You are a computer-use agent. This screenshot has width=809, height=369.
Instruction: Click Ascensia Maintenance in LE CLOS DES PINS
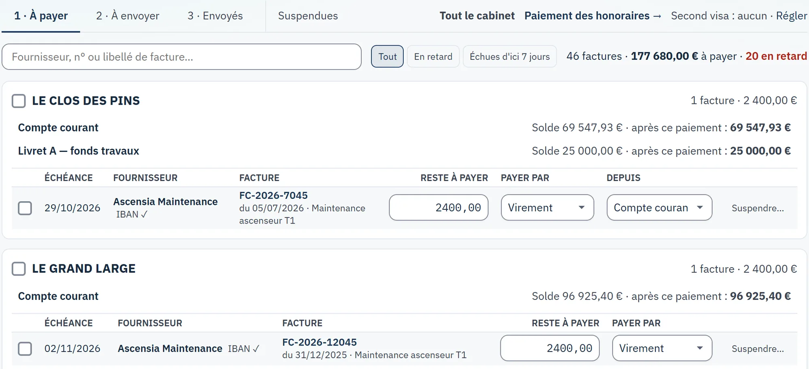tap(165, 202)
